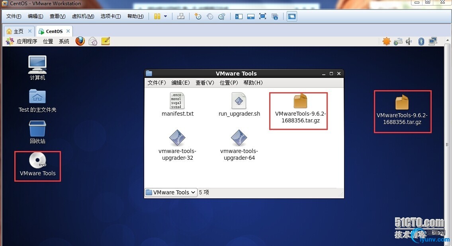Minimize the VMware Tools file window
The width and height of the screenshot is (452, 246).
coord(324,74)
